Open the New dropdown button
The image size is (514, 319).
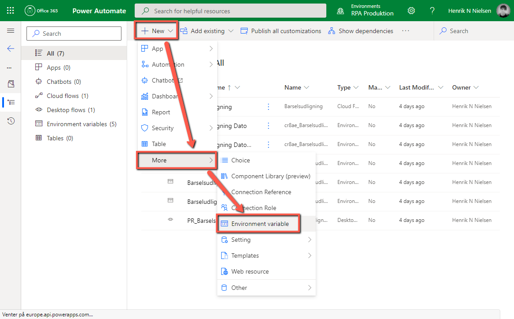point(157,31)
